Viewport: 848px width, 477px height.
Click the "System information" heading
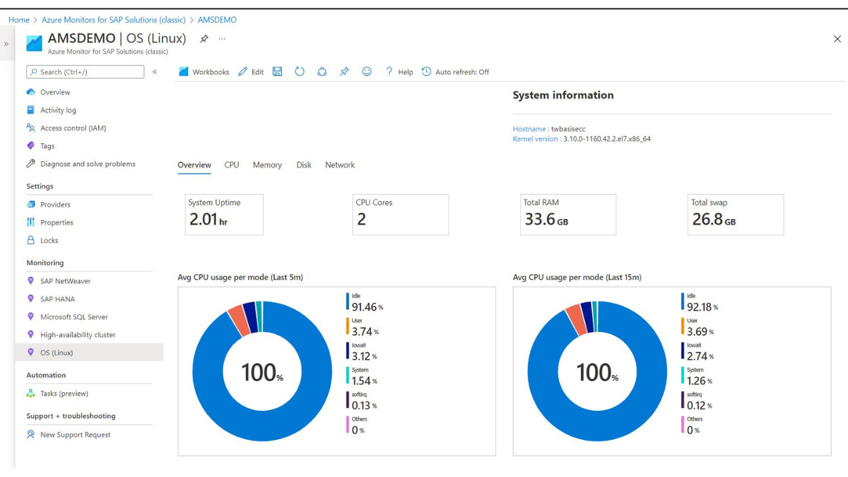click(x=563, y=95)
